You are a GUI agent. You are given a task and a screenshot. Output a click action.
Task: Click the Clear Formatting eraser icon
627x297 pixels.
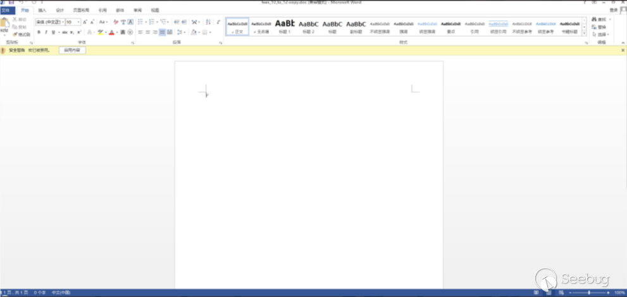pyautogui.click(x=116, y=22)
